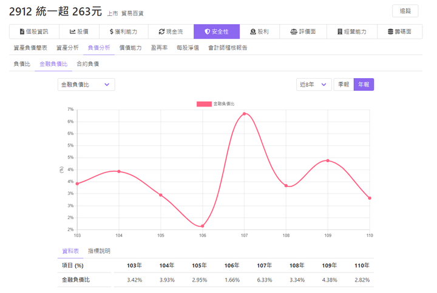The height and width of the screenshot is (293, 437).
Task: Click the 項目 (%) header cell
Action: [x=72, y=266]
